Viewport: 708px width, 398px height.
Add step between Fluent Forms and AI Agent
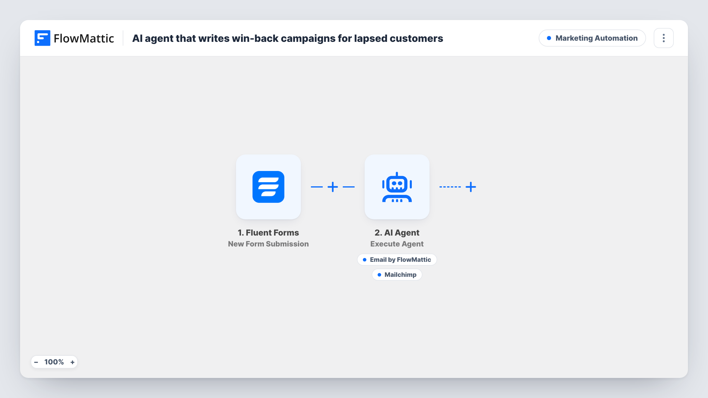(333, 187)
